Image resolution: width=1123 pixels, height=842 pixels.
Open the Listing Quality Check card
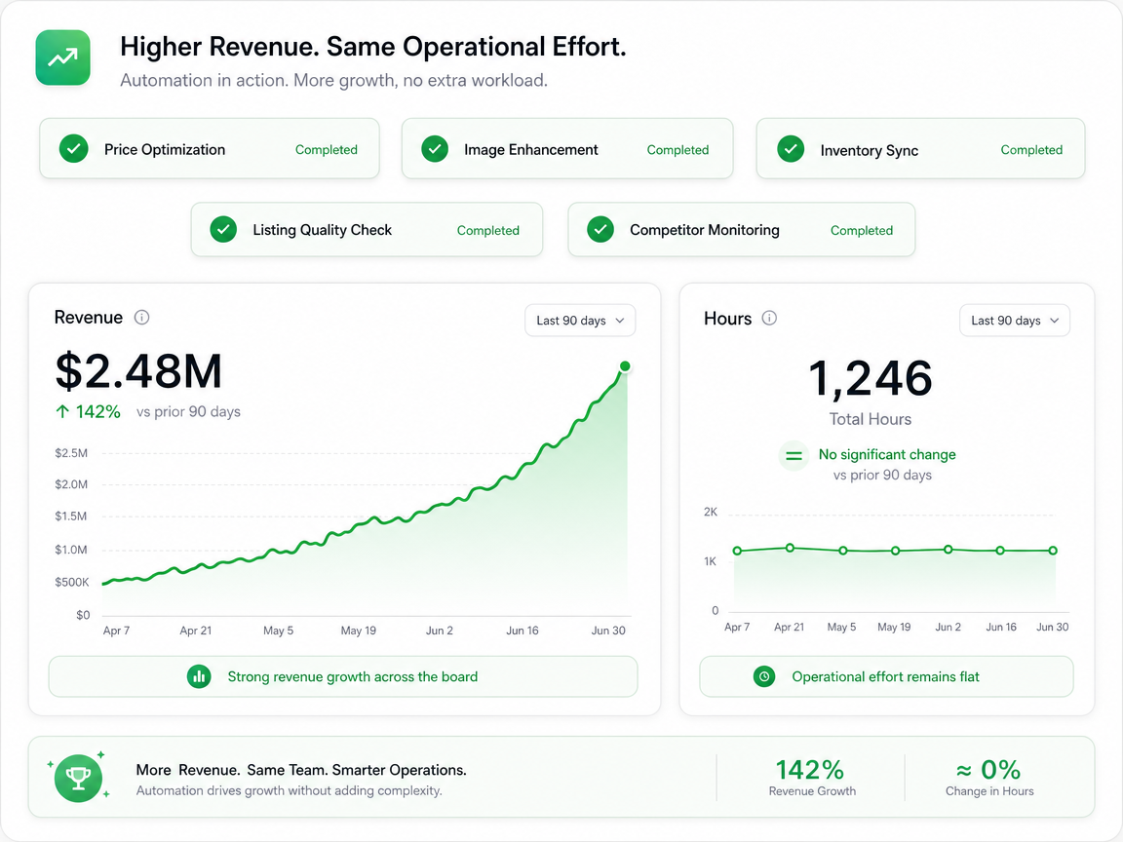(367, 229)
